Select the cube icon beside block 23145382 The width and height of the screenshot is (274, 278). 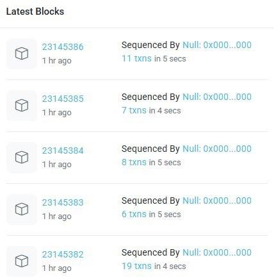point(22,261)
